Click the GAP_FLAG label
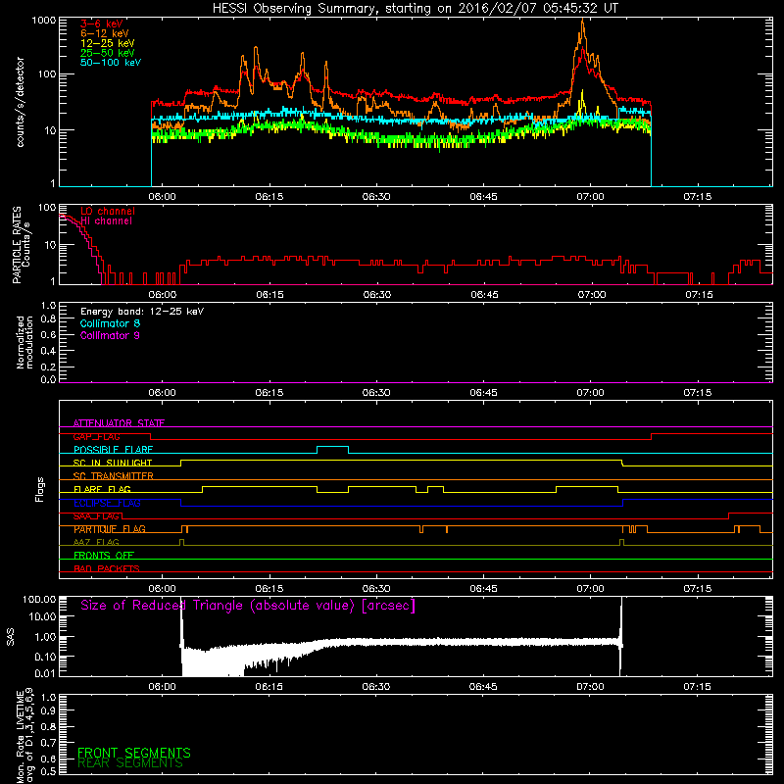 pos(96,436)
